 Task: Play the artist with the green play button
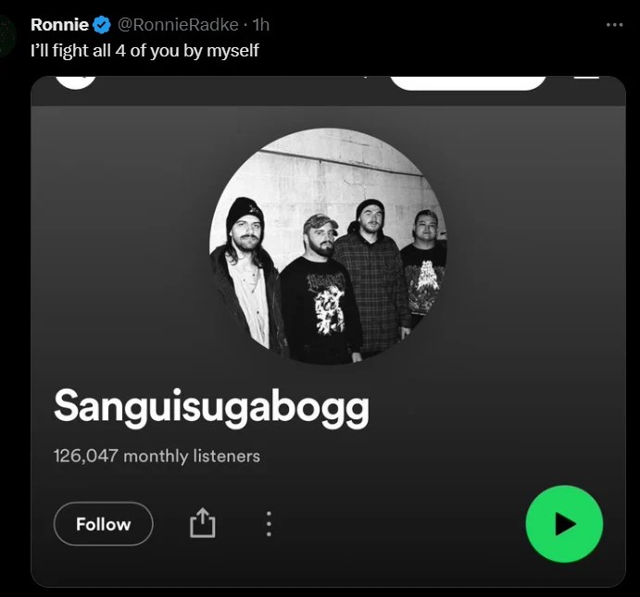(564, 524)
